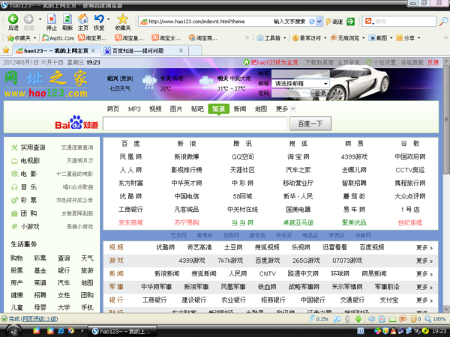This screenshot has width=450, height=337.
Task: Open the 分享 share dropdown
Action: click(x=408, y=38)
